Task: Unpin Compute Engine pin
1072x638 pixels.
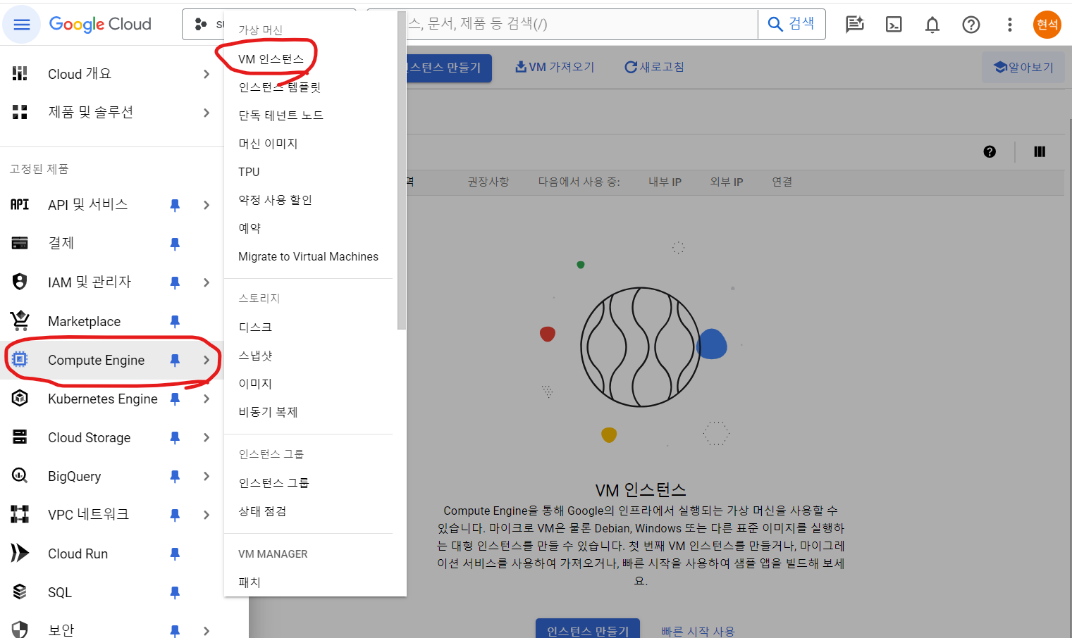Action: 175,360
